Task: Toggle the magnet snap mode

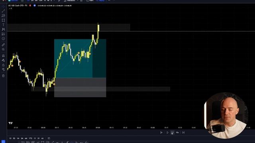Action: point(3,56)
